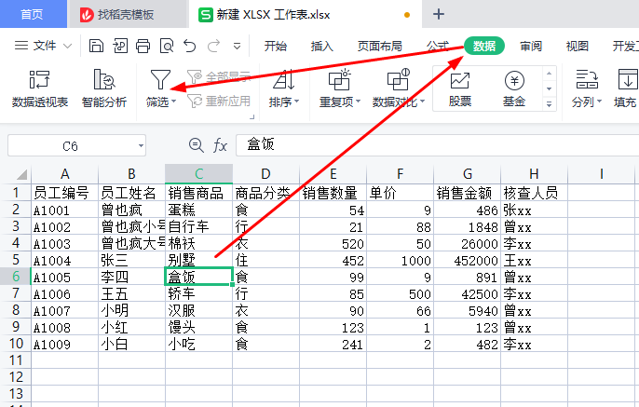The height and width of the screenshot is (407, 639).
Task: Click cell containing 馒头
Action: 199,327
